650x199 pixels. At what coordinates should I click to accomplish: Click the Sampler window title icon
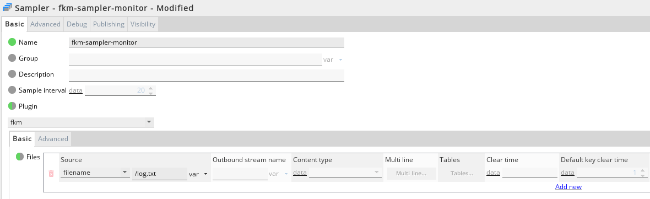pyautogui.click(x=8, y=8)
